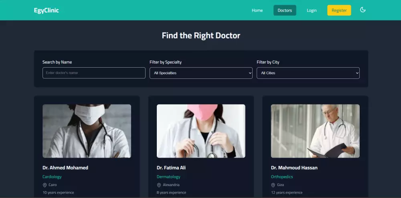Click the Giza location text
The image size is (401, 198).
click(x=281, y=185)
